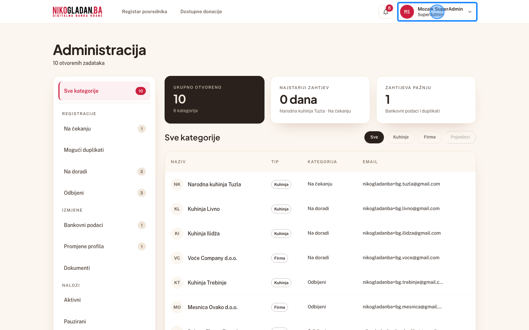Open the Narodna kuhinja Tuzla row
This screenshot has height=330, width=529.
[x=320, y=184]
